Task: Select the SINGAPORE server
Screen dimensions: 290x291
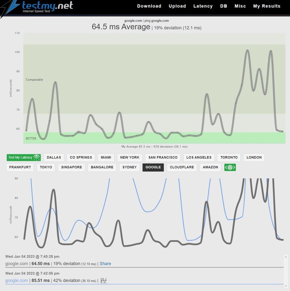Action: coord(71,167)
